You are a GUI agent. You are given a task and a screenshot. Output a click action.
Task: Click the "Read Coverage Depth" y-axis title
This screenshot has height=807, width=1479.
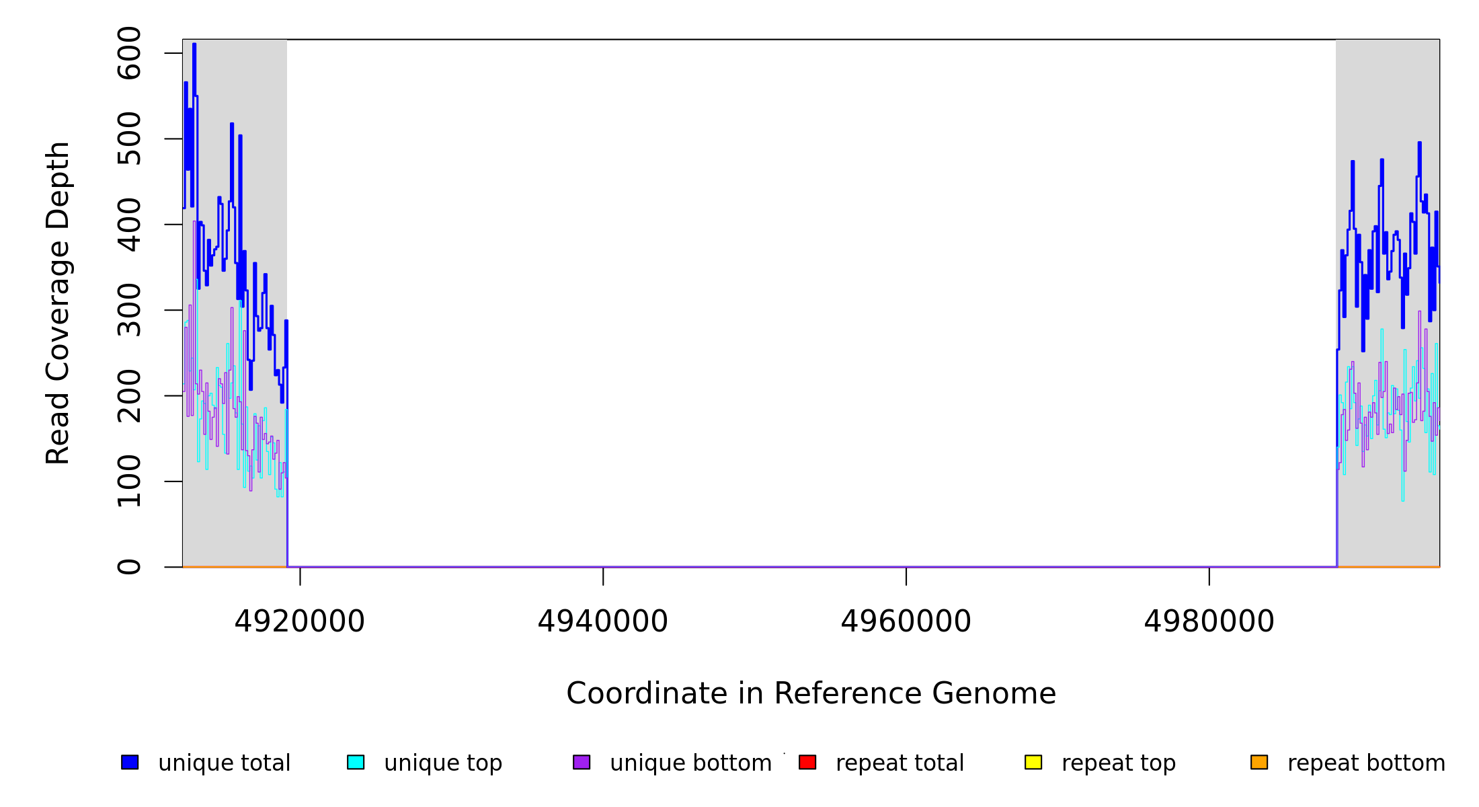pos(58,303)
